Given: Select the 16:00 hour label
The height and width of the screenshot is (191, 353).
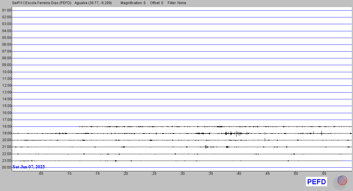Looking at the screenshot, I should coord(6,113).
